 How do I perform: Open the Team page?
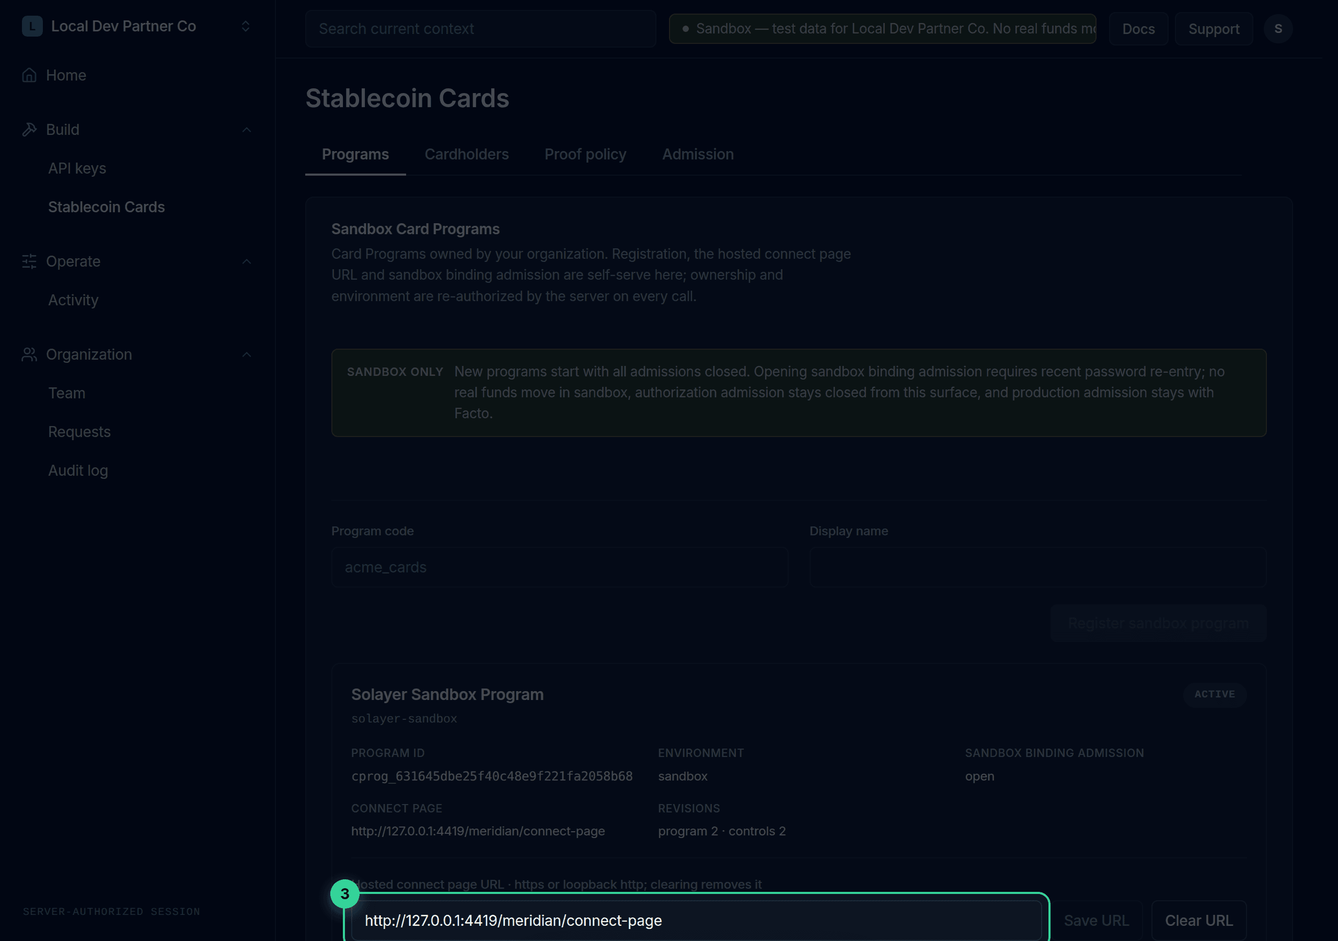[66, 394]
